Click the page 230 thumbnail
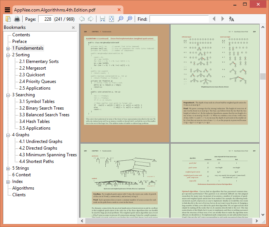The image size is (269, 227). [125, 181]
